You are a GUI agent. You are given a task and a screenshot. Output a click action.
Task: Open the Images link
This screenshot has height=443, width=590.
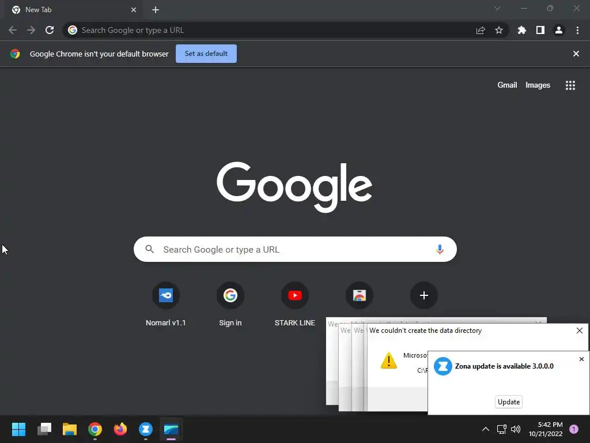(538, 85)
